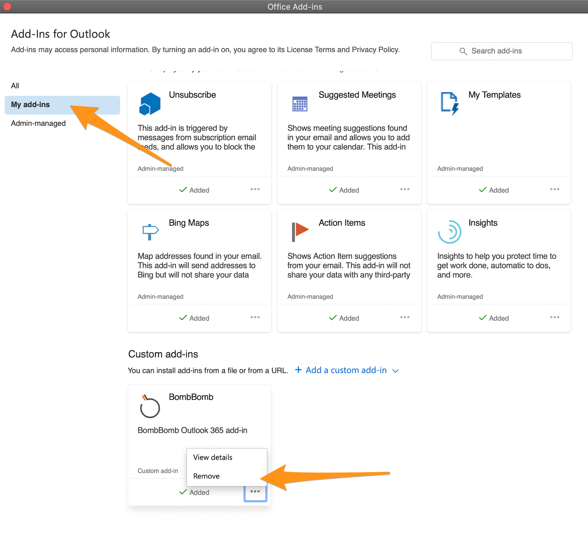Click Admin-managed label on Insights card
The width and height of the screenshot is (588, 557).
[x=460, y=297]
